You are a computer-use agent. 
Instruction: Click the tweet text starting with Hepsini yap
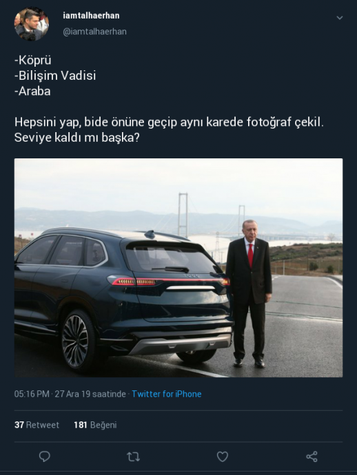point(169,122)
